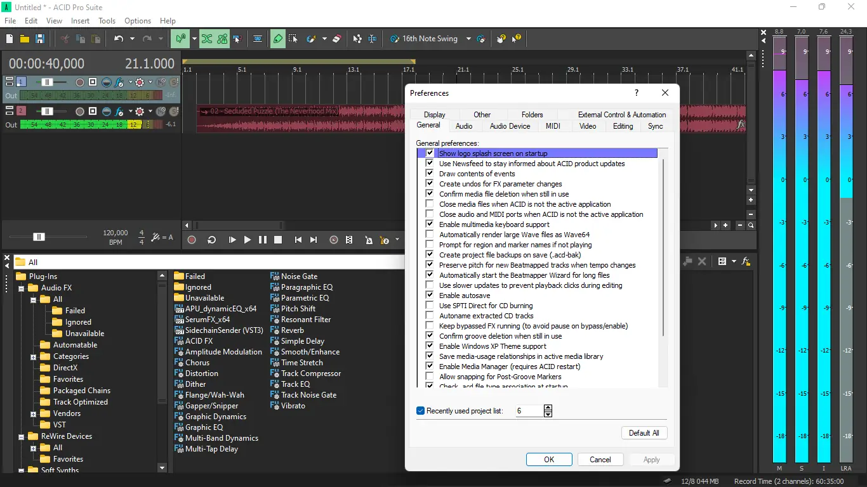Toggle Loop Playback in transport bar
Viewport: 867px width, 487px height.
click(212, 240)
